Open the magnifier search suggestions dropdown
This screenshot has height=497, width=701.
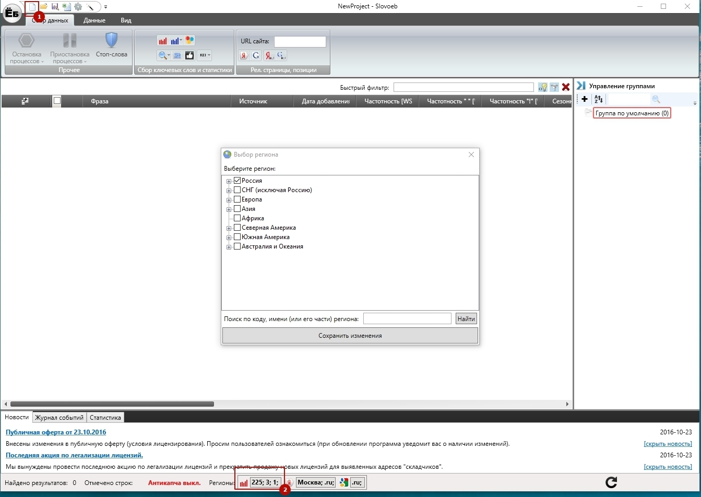point(164,55)
